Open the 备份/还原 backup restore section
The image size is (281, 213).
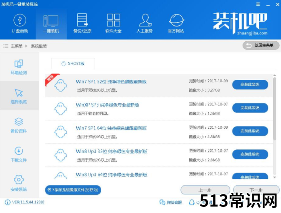82,23
